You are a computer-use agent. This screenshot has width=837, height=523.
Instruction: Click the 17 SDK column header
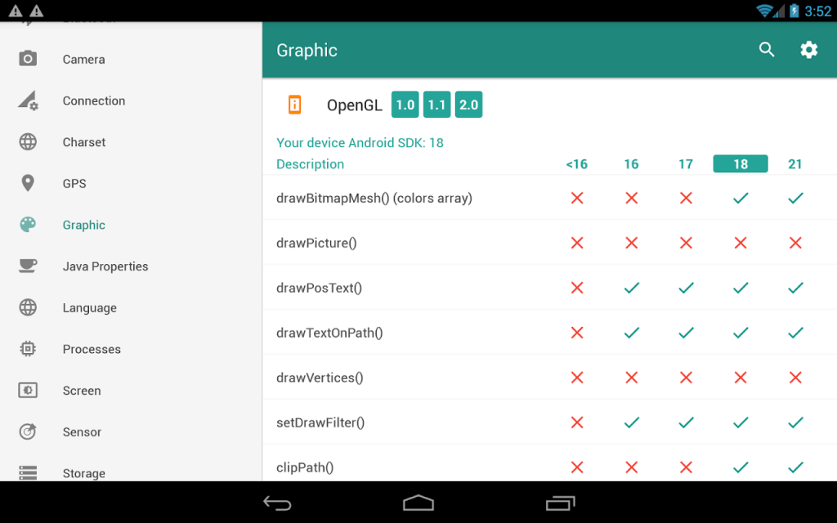coord(686,163)
